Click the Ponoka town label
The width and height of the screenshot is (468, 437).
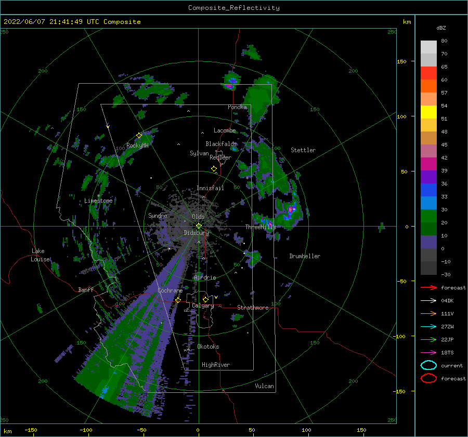[237, 107]
